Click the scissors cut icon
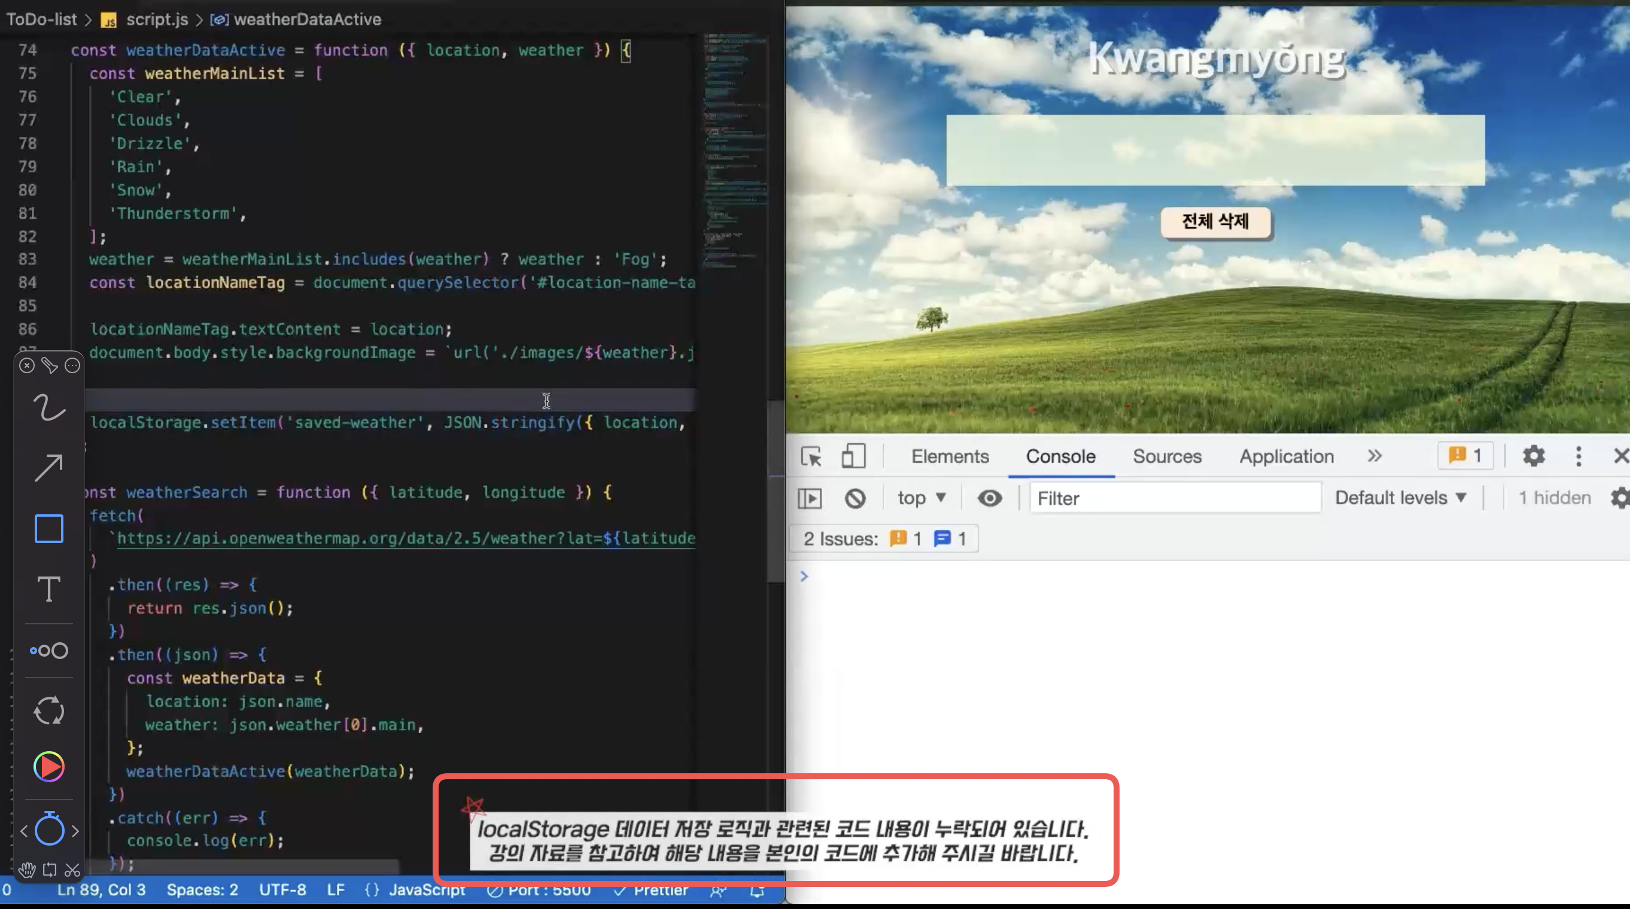Screen dimensions: 1630x909 (x=72, y=870)
